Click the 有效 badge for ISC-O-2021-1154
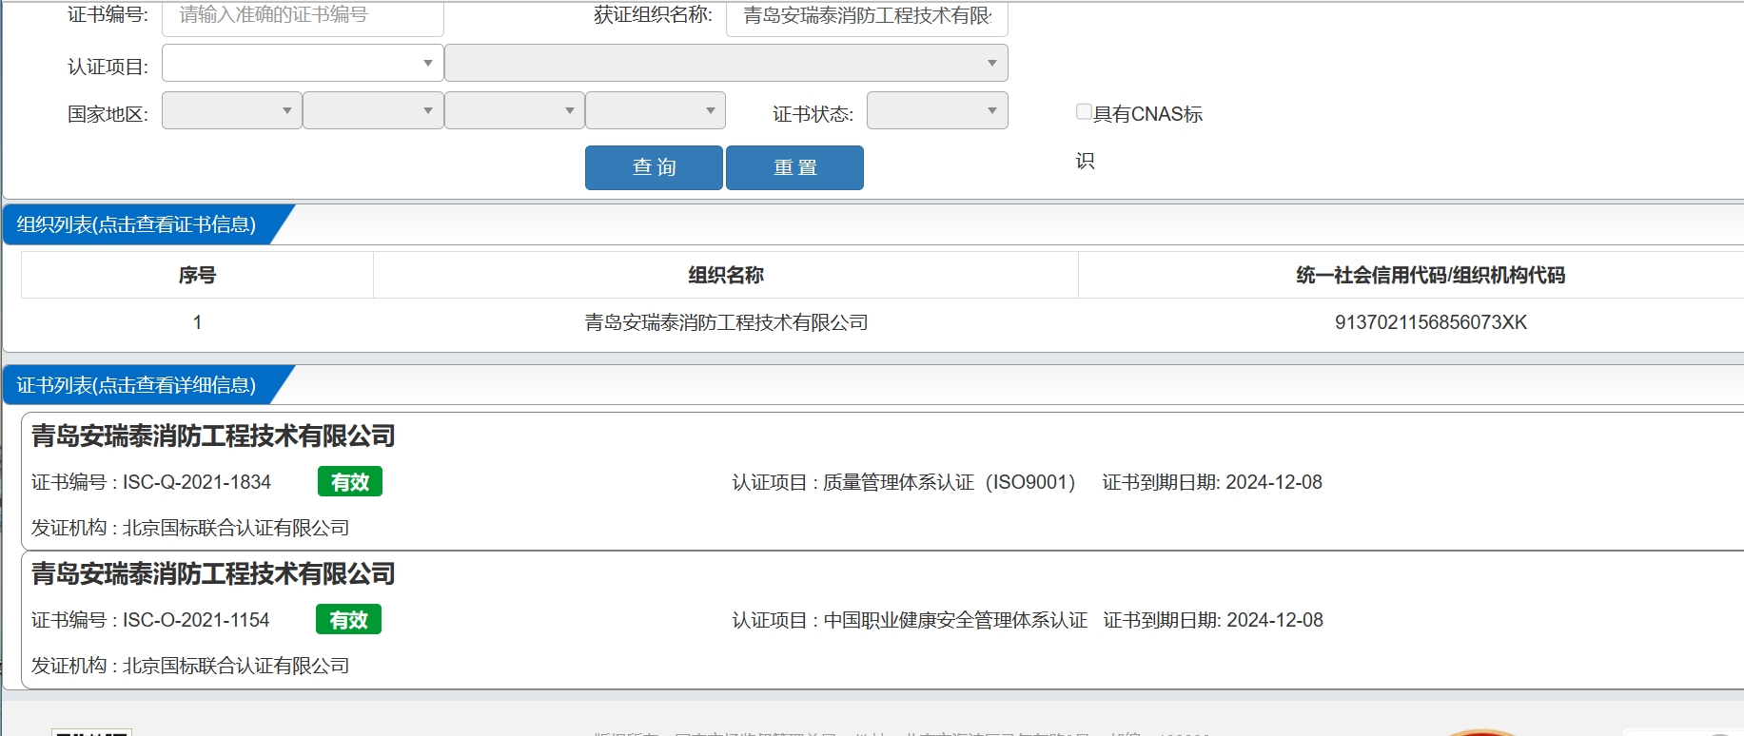This screenshot has width=1744, height=736. coord(348,620)
